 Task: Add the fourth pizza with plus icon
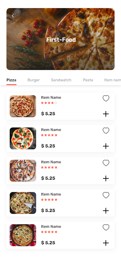click(106, 211)
